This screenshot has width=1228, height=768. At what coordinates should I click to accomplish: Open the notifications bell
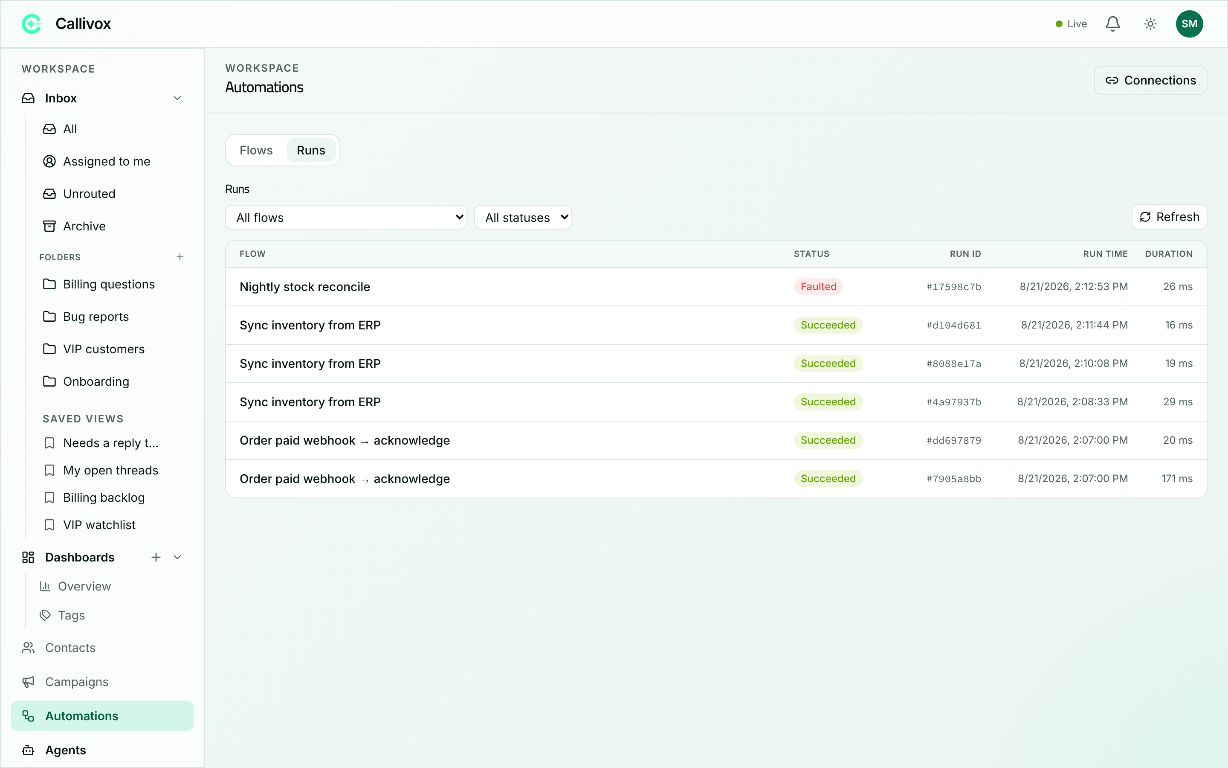click(1113, 24)
